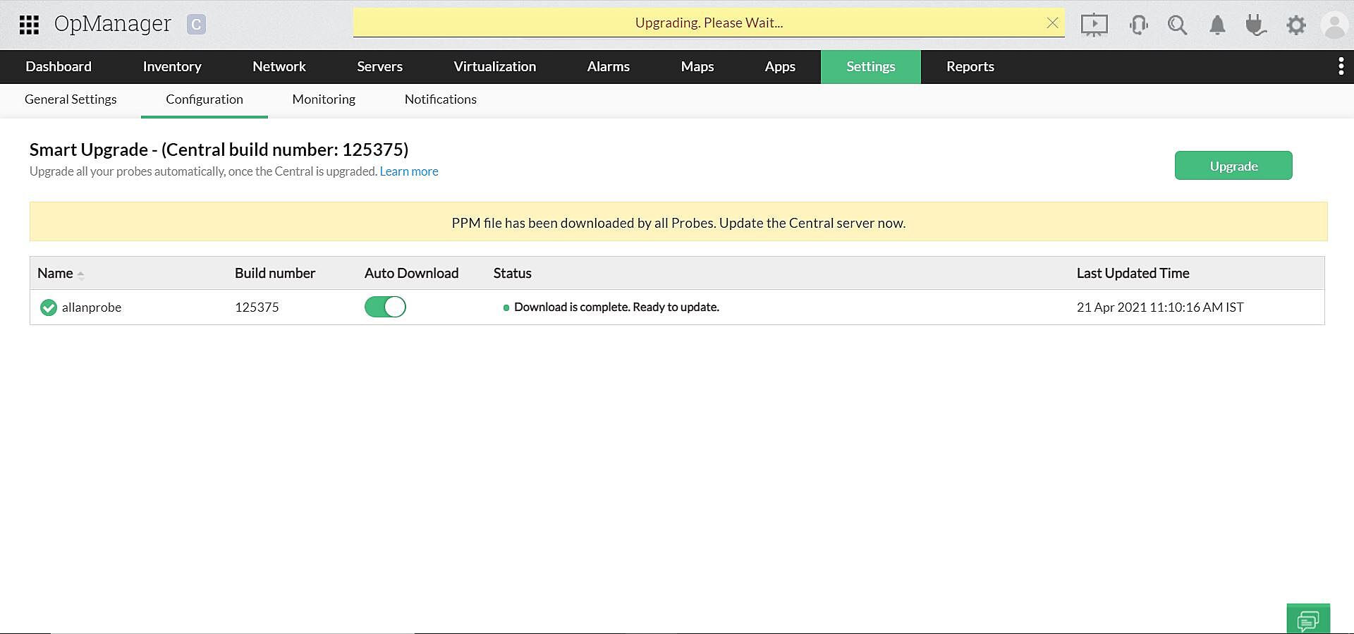Image resolution: width=1354 pixels, height=634 pixels.
Task: Open the presentation screen icon
Action: tap(1094, 25)
